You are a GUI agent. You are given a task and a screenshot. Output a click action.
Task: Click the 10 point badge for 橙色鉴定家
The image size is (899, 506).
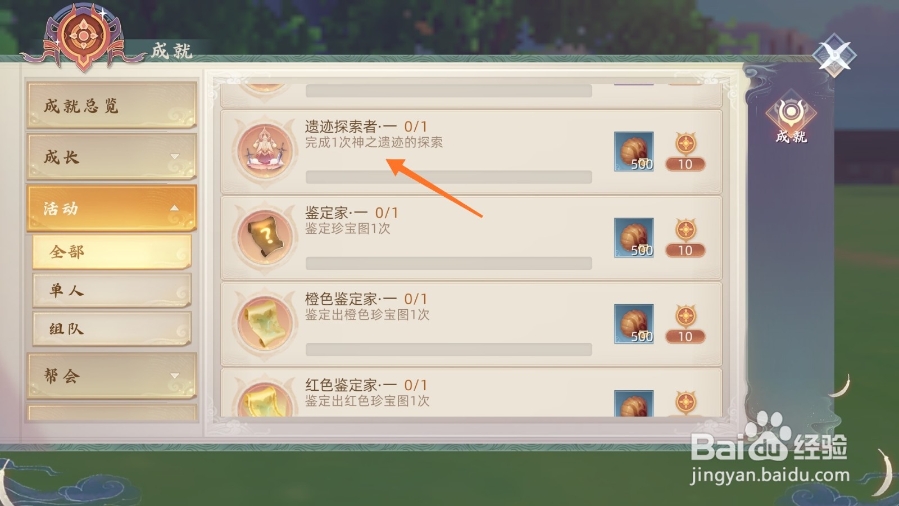tap(685, 324)
